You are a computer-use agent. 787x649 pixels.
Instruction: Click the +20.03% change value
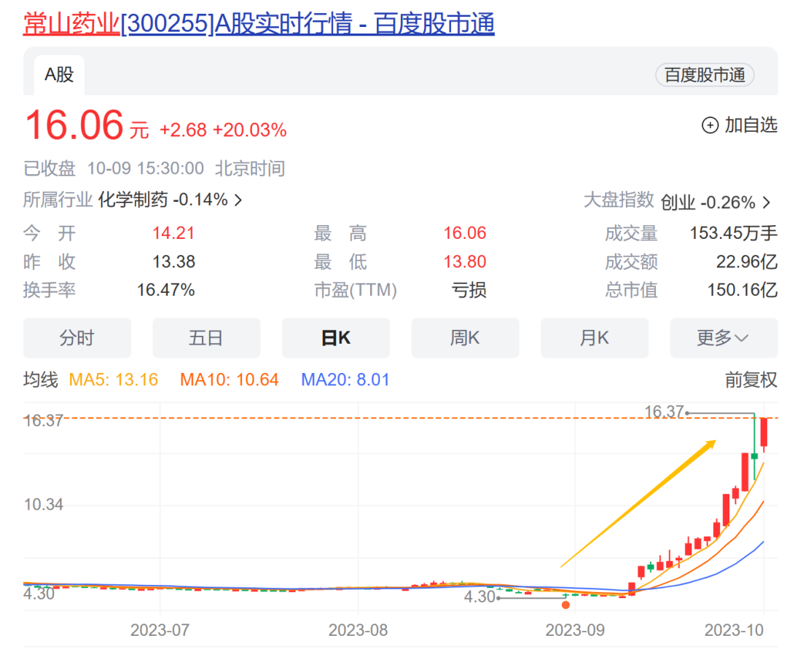tap(250, 130)
